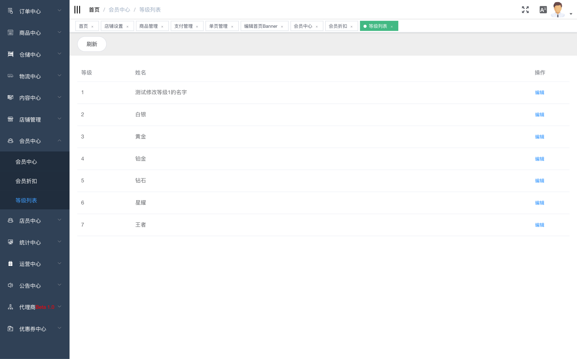The image size is (577, 359).
Task: Click the 统计中心 chart icon
Action: [11, 242]
